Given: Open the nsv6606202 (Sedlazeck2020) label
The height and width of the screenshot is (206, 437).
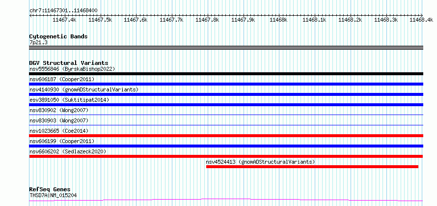Looking at the screenshot, I should point(68,151).
